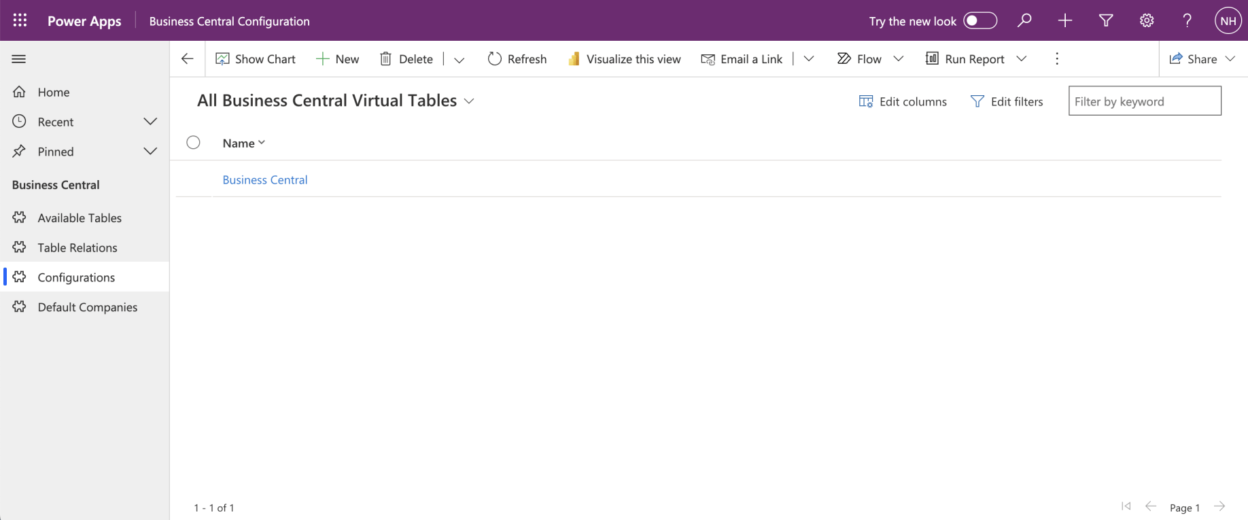The width and height of the screenshot is (1248, 520).
Task: Navigate to Default Companies
Action: click(87, 307)
